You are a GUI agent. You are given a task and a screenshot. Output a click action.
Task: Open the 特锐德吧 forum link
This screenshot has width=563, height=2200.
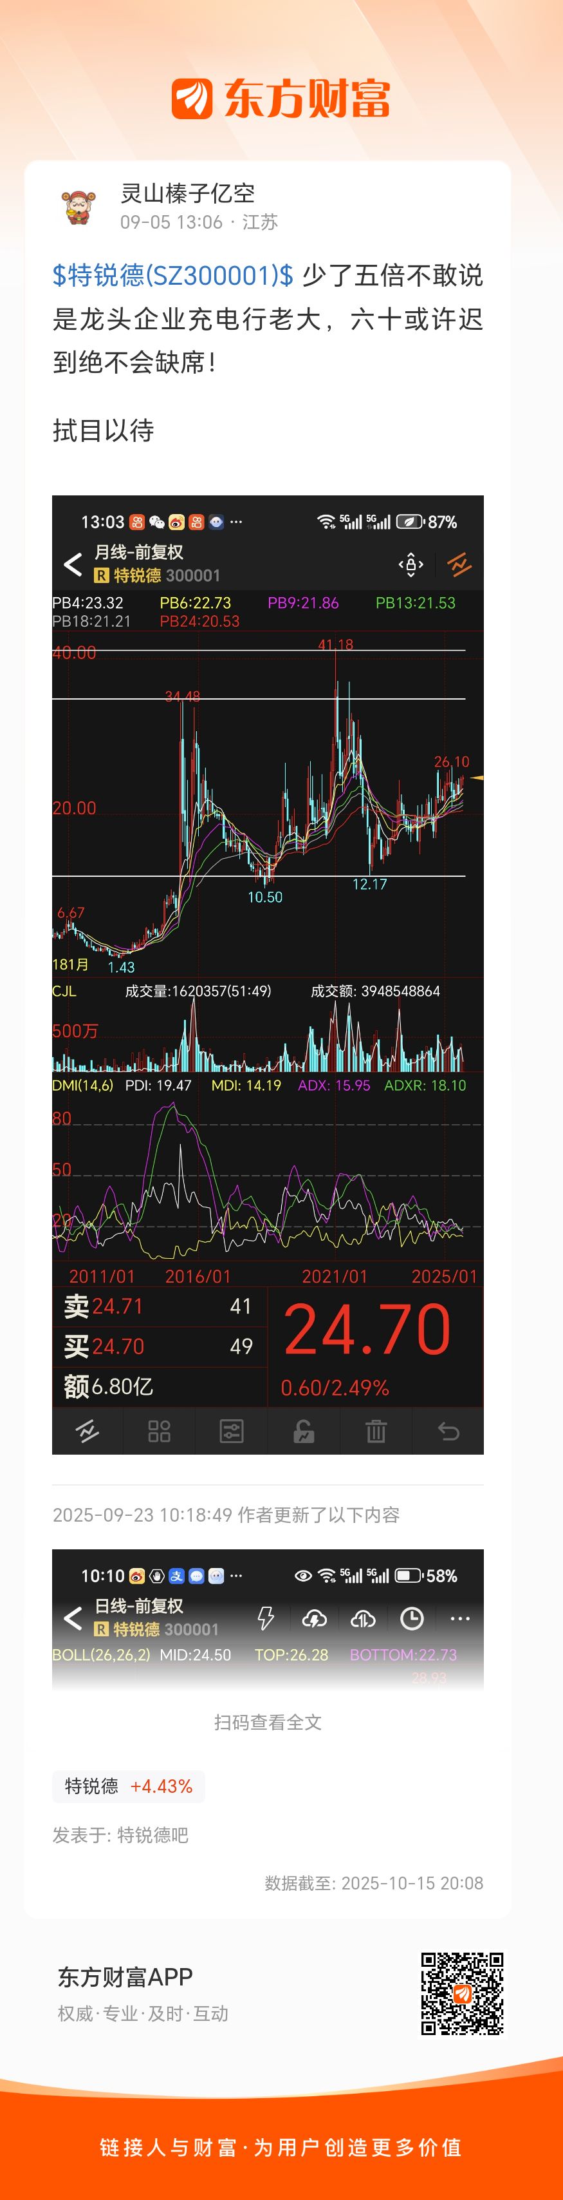152,1835
